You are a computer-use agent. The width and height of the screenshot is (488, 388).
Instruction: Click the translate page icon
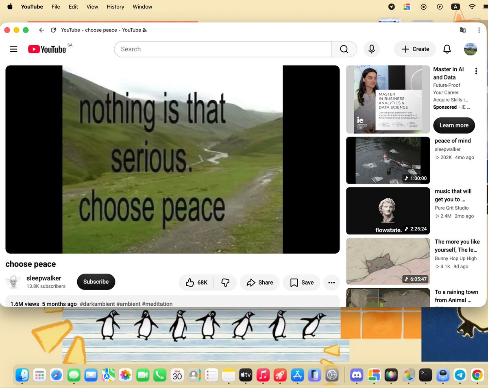[x=463, y=30]
